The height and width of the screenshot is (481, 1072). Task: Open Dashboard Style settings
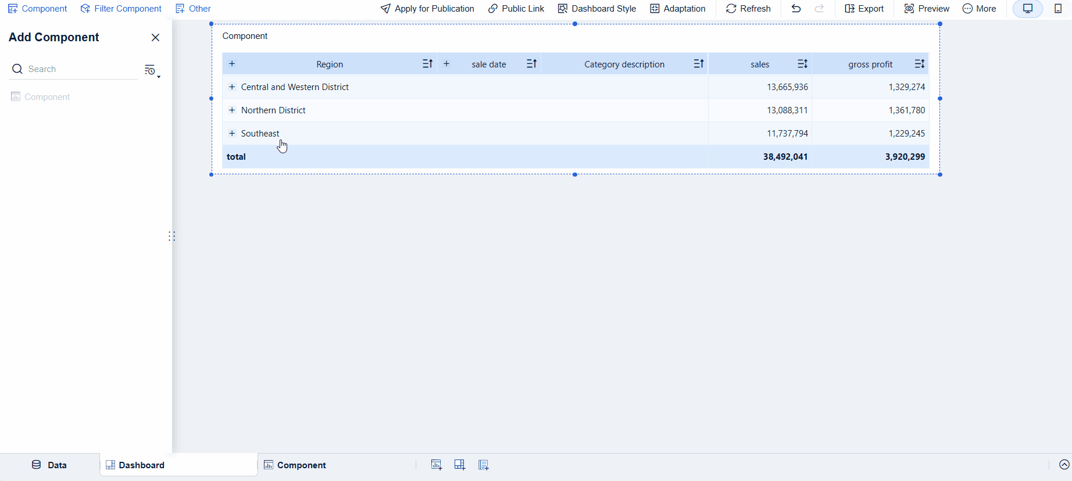point(597,9)
